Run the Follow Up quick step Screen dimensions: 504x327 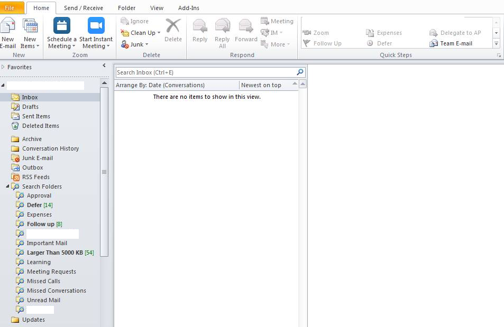322,43
